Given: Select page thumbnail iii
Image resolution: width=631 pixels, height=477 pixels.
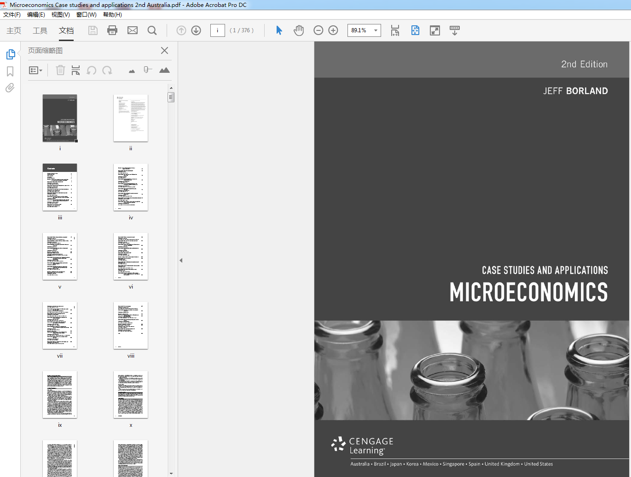Looking at the screenshot, I should point(60,187).
